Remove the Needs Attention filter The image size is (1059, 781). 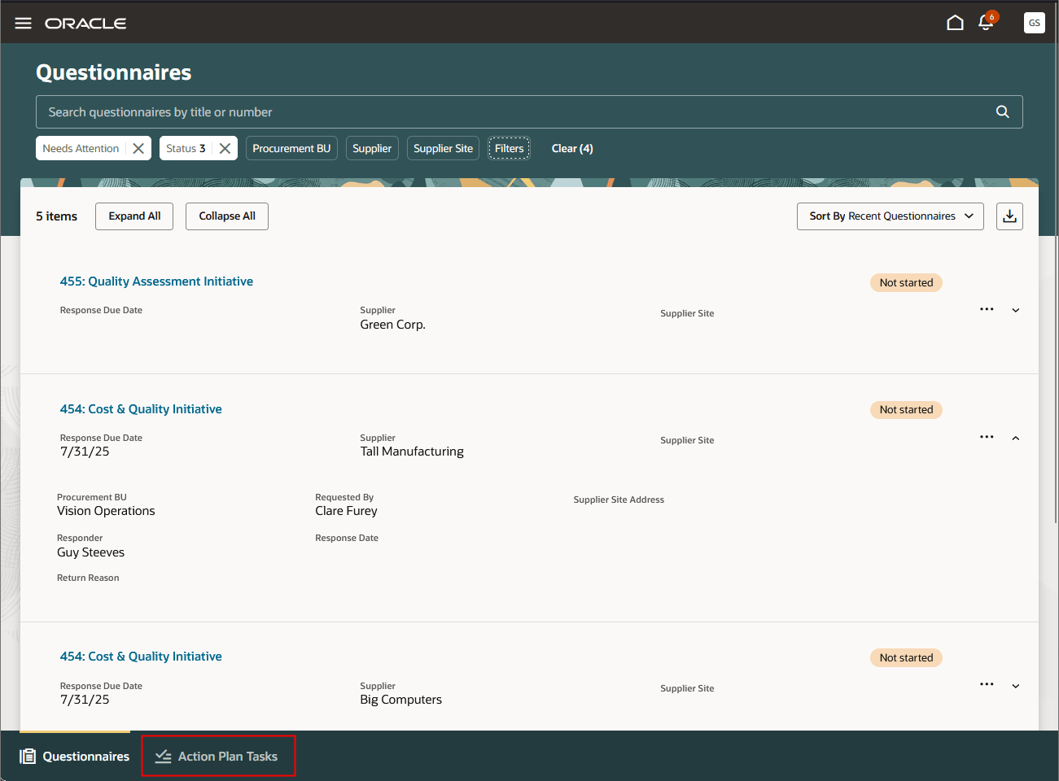(x=138, y=148)
